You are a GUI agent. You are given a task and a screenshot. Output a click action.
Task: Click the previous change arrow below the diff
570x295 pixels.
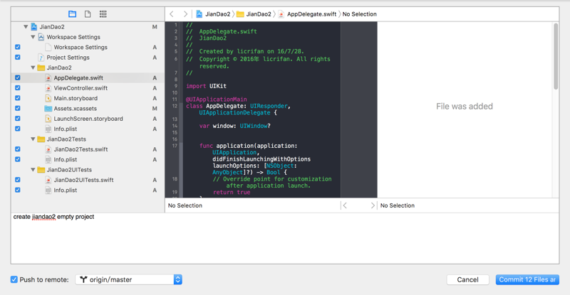tap(345, 205)
